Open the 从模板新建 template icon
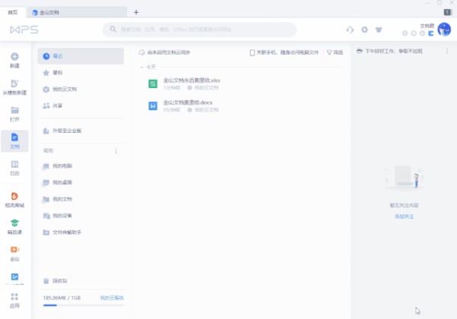Image resolution: width=457 pixels, height=319 pixels. click(14, 84)
